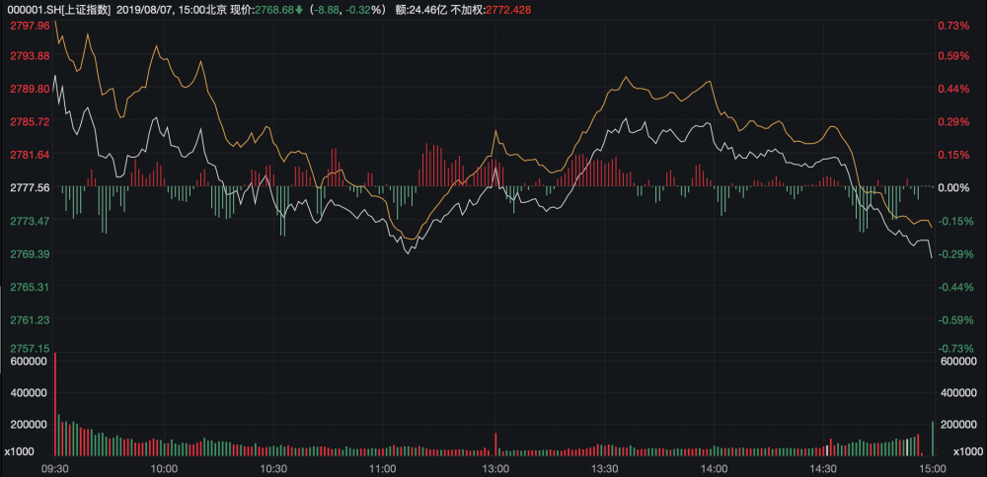Click the 0.00% right axis label
Viewport: 987px width, 477px height.
point(953,187)
